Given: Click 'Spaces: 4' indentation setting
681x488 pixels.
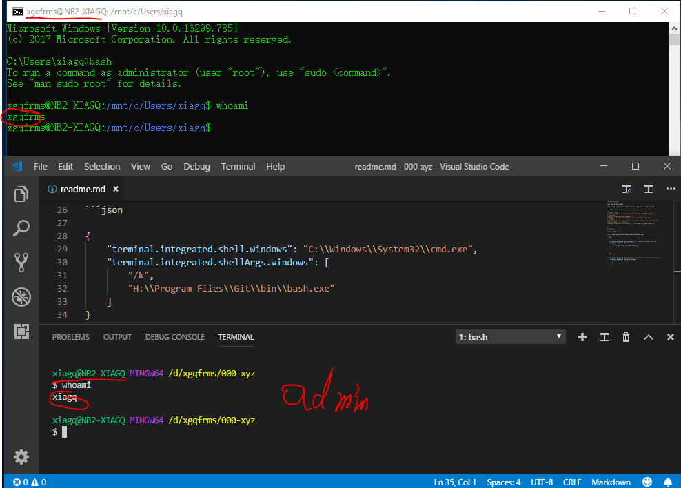Looking at the screenshot, I should click(x=504, y=482).
